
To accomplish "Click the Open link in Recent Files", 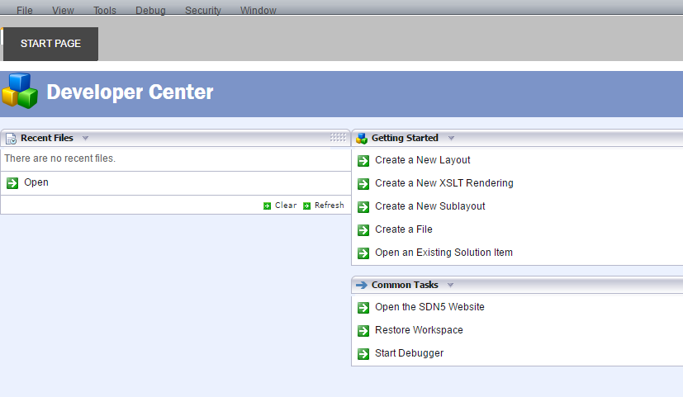I will [36, 182].
